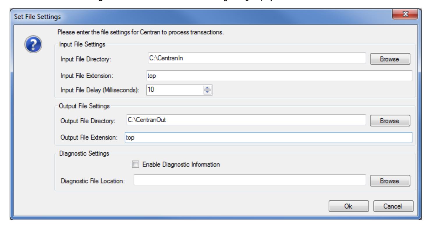Confirm settings with the Ok button
This screenshot has width=428, height=228.
pos(348,206)
